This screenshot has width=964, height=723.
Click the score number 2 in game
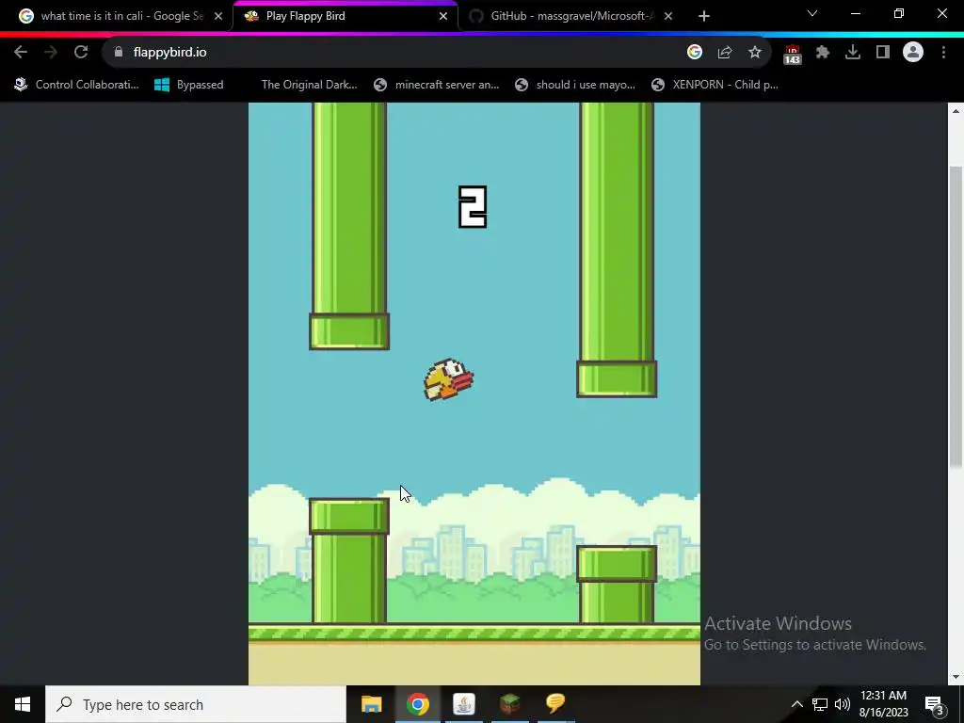(x=473, y=207)
